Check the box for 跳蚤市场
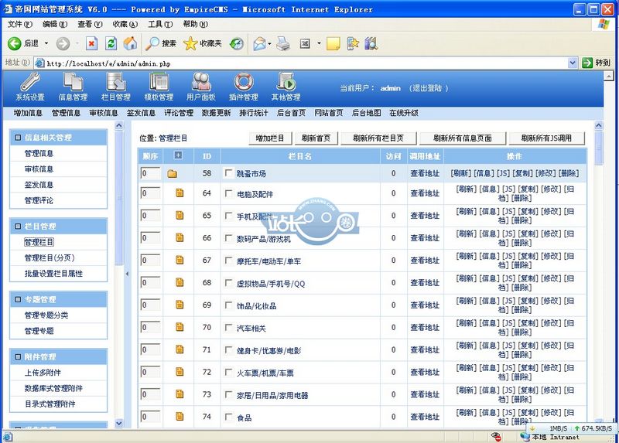Image resolution: width=619 pixels, height=443 pixels. (x=228, y=172)
